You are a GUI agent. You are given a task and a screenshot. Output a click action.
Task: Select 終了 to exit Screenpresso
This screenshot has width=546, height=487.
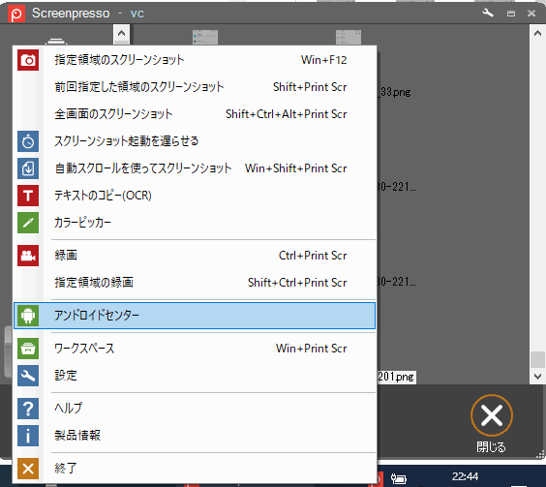(195, 469)
